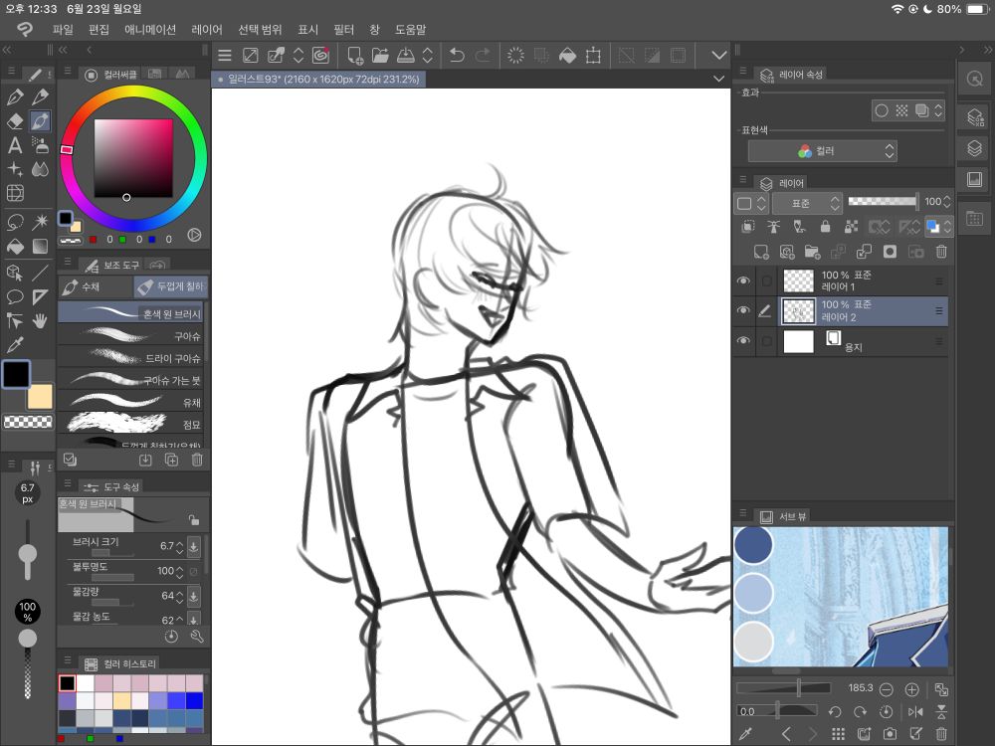This screenshot has width=995, height=746.
Task: Select the Eraser tool
Action: [15, 121]
